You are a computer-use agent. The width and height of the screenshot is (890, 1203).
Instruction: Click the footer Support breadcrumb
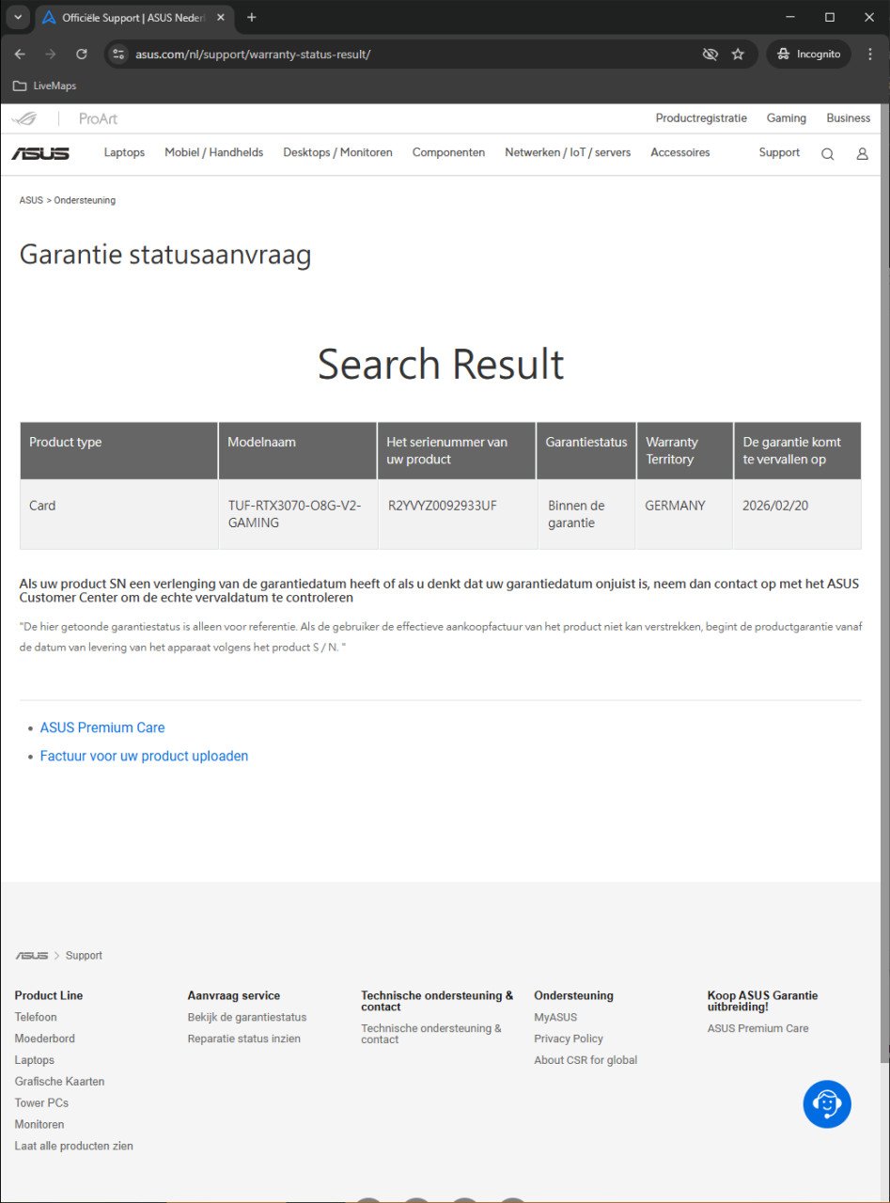[x=84, y=955]
